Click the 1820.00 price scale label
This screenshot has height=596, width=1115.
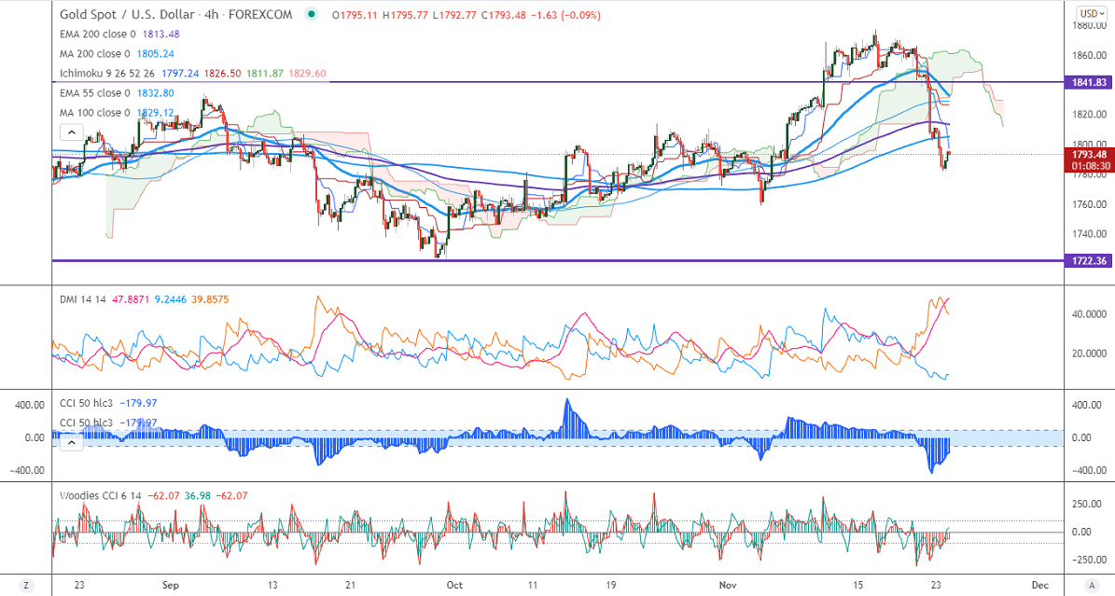pyautogui.click(x=1090, y=115)
